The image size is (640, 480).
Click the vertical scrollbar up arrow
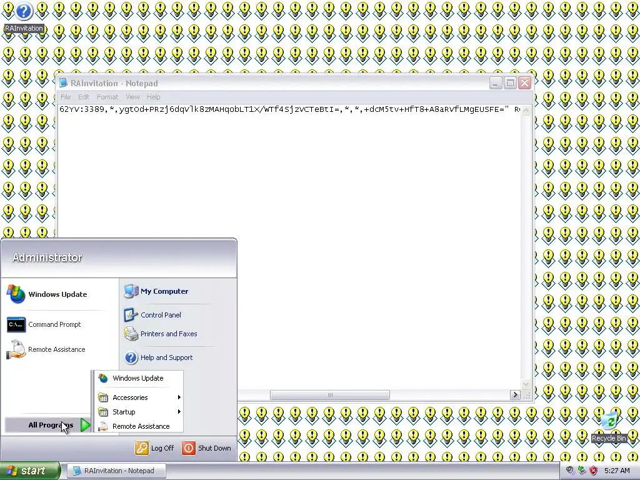coord(526,110)
